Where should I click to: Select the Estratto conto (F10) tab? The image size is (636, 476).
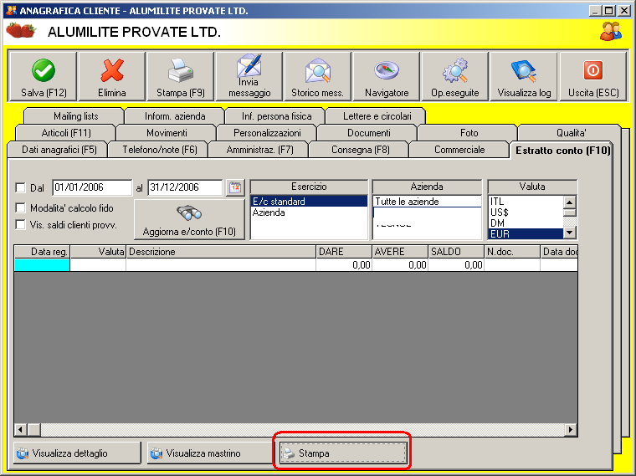562,151
